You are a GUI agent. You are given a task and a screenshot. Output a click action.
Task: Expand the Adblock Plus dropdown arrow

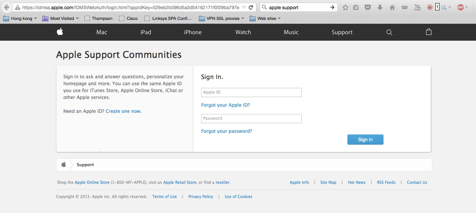coord(466,7)
